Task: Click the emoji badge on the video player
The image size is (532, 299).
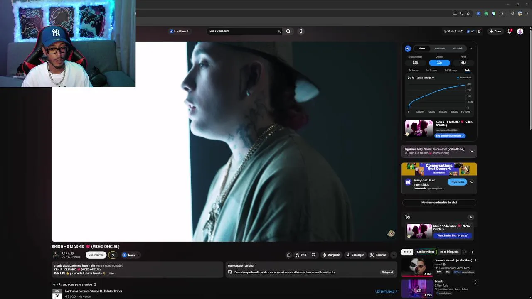Action: (x=391, y=233)
